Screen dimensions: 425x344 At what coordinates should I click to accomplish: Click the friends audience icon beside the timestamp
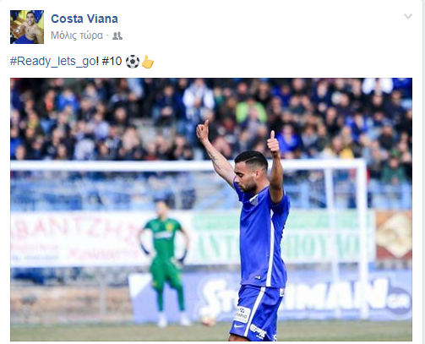coord(117,35)
